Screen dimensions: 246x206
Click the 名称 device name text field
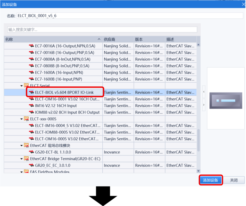pos(126,16)
